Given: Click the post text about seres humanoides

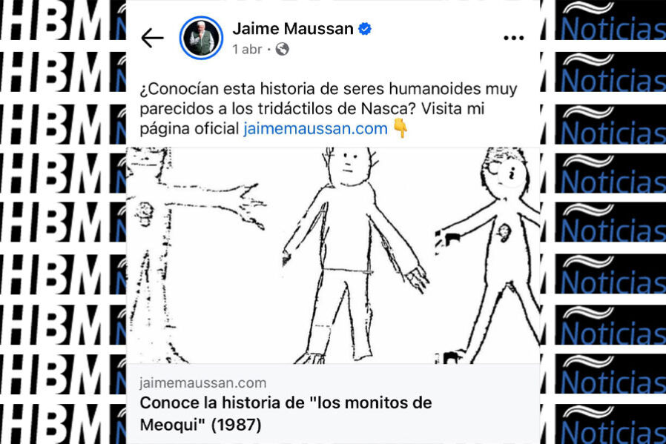Looking at the screenshot, I should point(329,109).
